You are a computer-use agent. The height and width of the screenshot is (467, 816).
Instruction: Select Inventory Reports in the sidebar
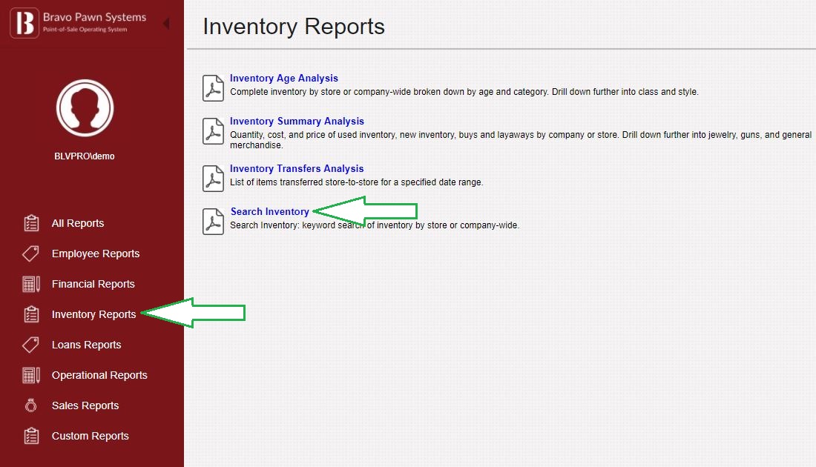(x=93, y=314)
